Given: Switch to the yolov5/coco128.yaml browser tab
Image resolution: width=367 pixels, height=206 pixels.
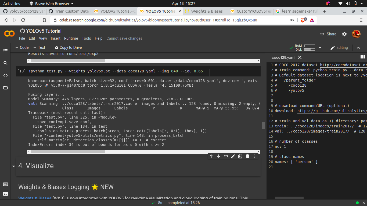Looking at the screenshot, I should coord(24,11).
